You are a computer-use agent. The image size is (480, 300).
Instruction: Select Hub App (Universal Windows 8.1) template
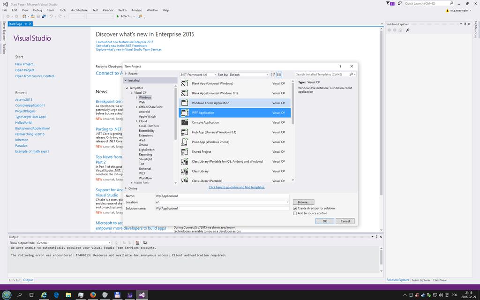[x=235, y=132]
